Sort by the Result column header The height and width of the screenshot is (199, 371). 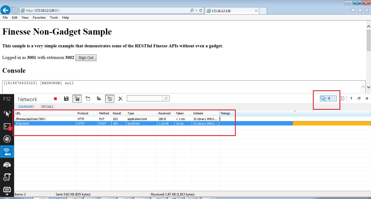pos(119,113)
